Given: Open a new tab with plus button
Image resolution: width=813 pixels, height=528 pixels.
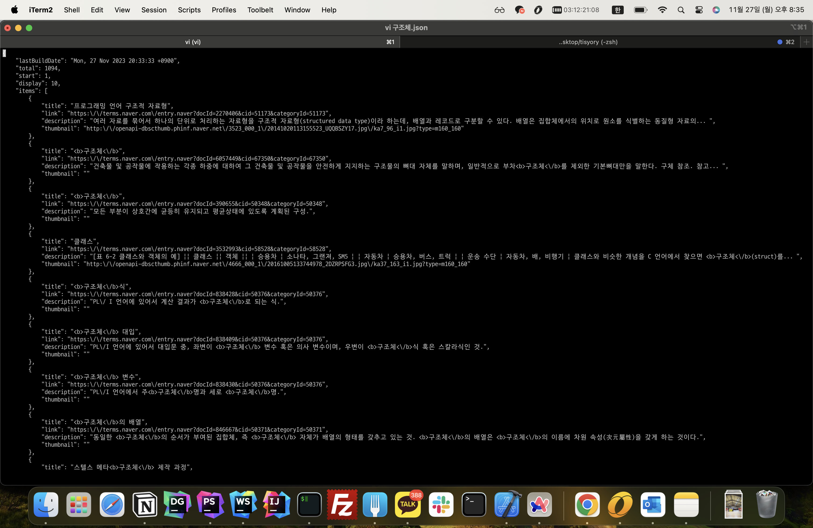Looking at the screenshot, I should click(807, 42).
